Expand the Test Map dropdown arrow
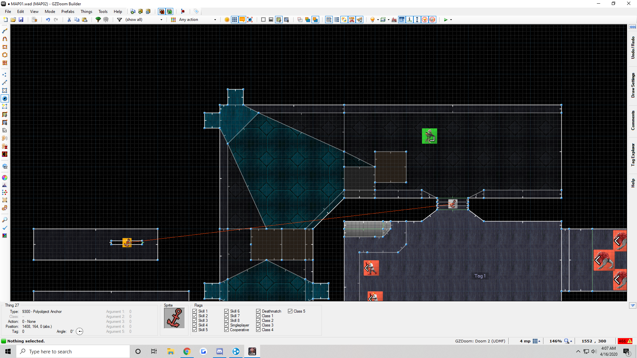The image size is (637, 358). click(451, 20)
